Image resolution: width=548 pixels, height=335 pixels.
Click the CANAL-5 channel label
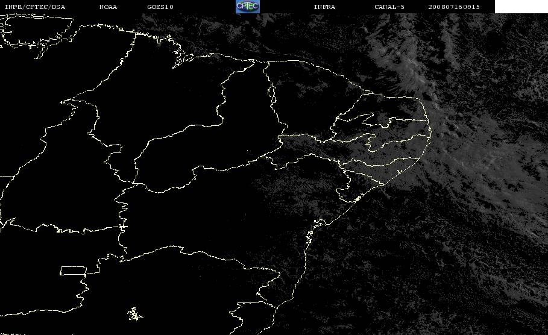(389, 7)
